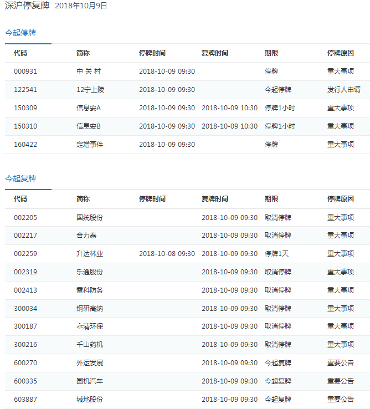Click stock code 000931
This screenshot has height=409, width=370.
25,71
